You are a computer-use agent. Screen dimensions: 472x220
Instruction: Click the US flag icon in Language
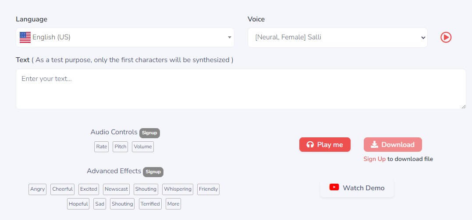[x=25, y=38]
